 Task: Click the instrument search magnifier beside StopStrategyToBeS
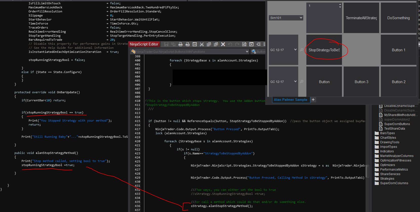(x=302, y=50)
